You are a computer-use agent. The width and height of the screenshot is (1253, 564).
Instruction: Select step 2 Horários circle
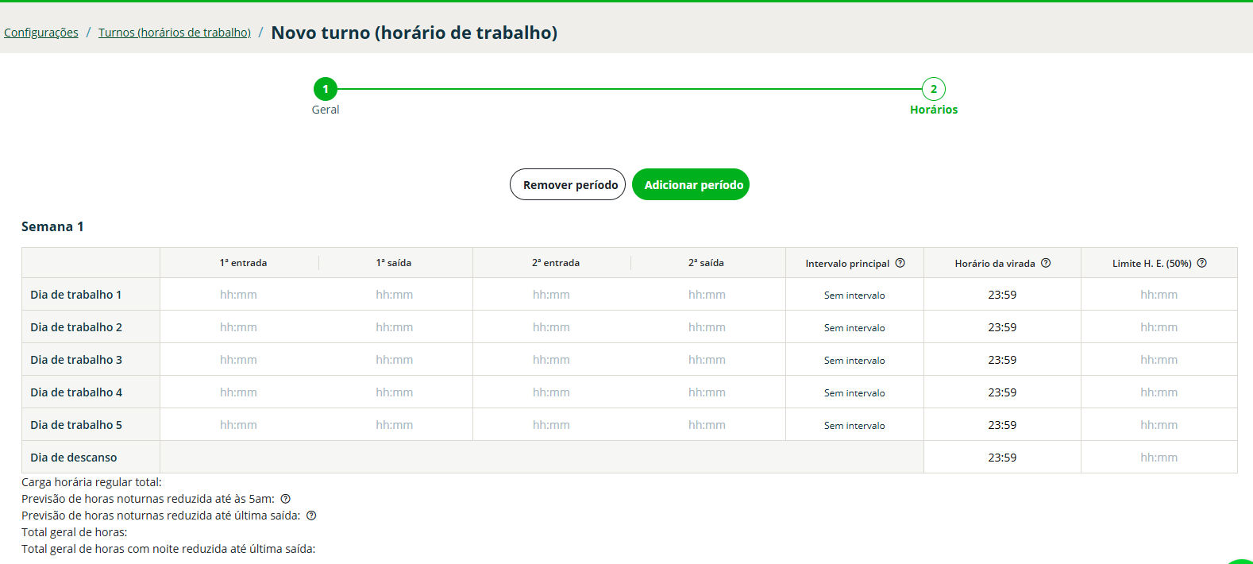point(933,89)
